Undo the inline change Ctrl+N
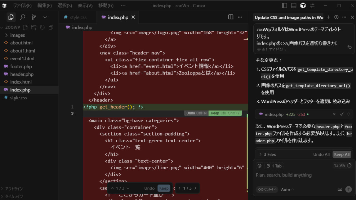 tap(196, 113)
